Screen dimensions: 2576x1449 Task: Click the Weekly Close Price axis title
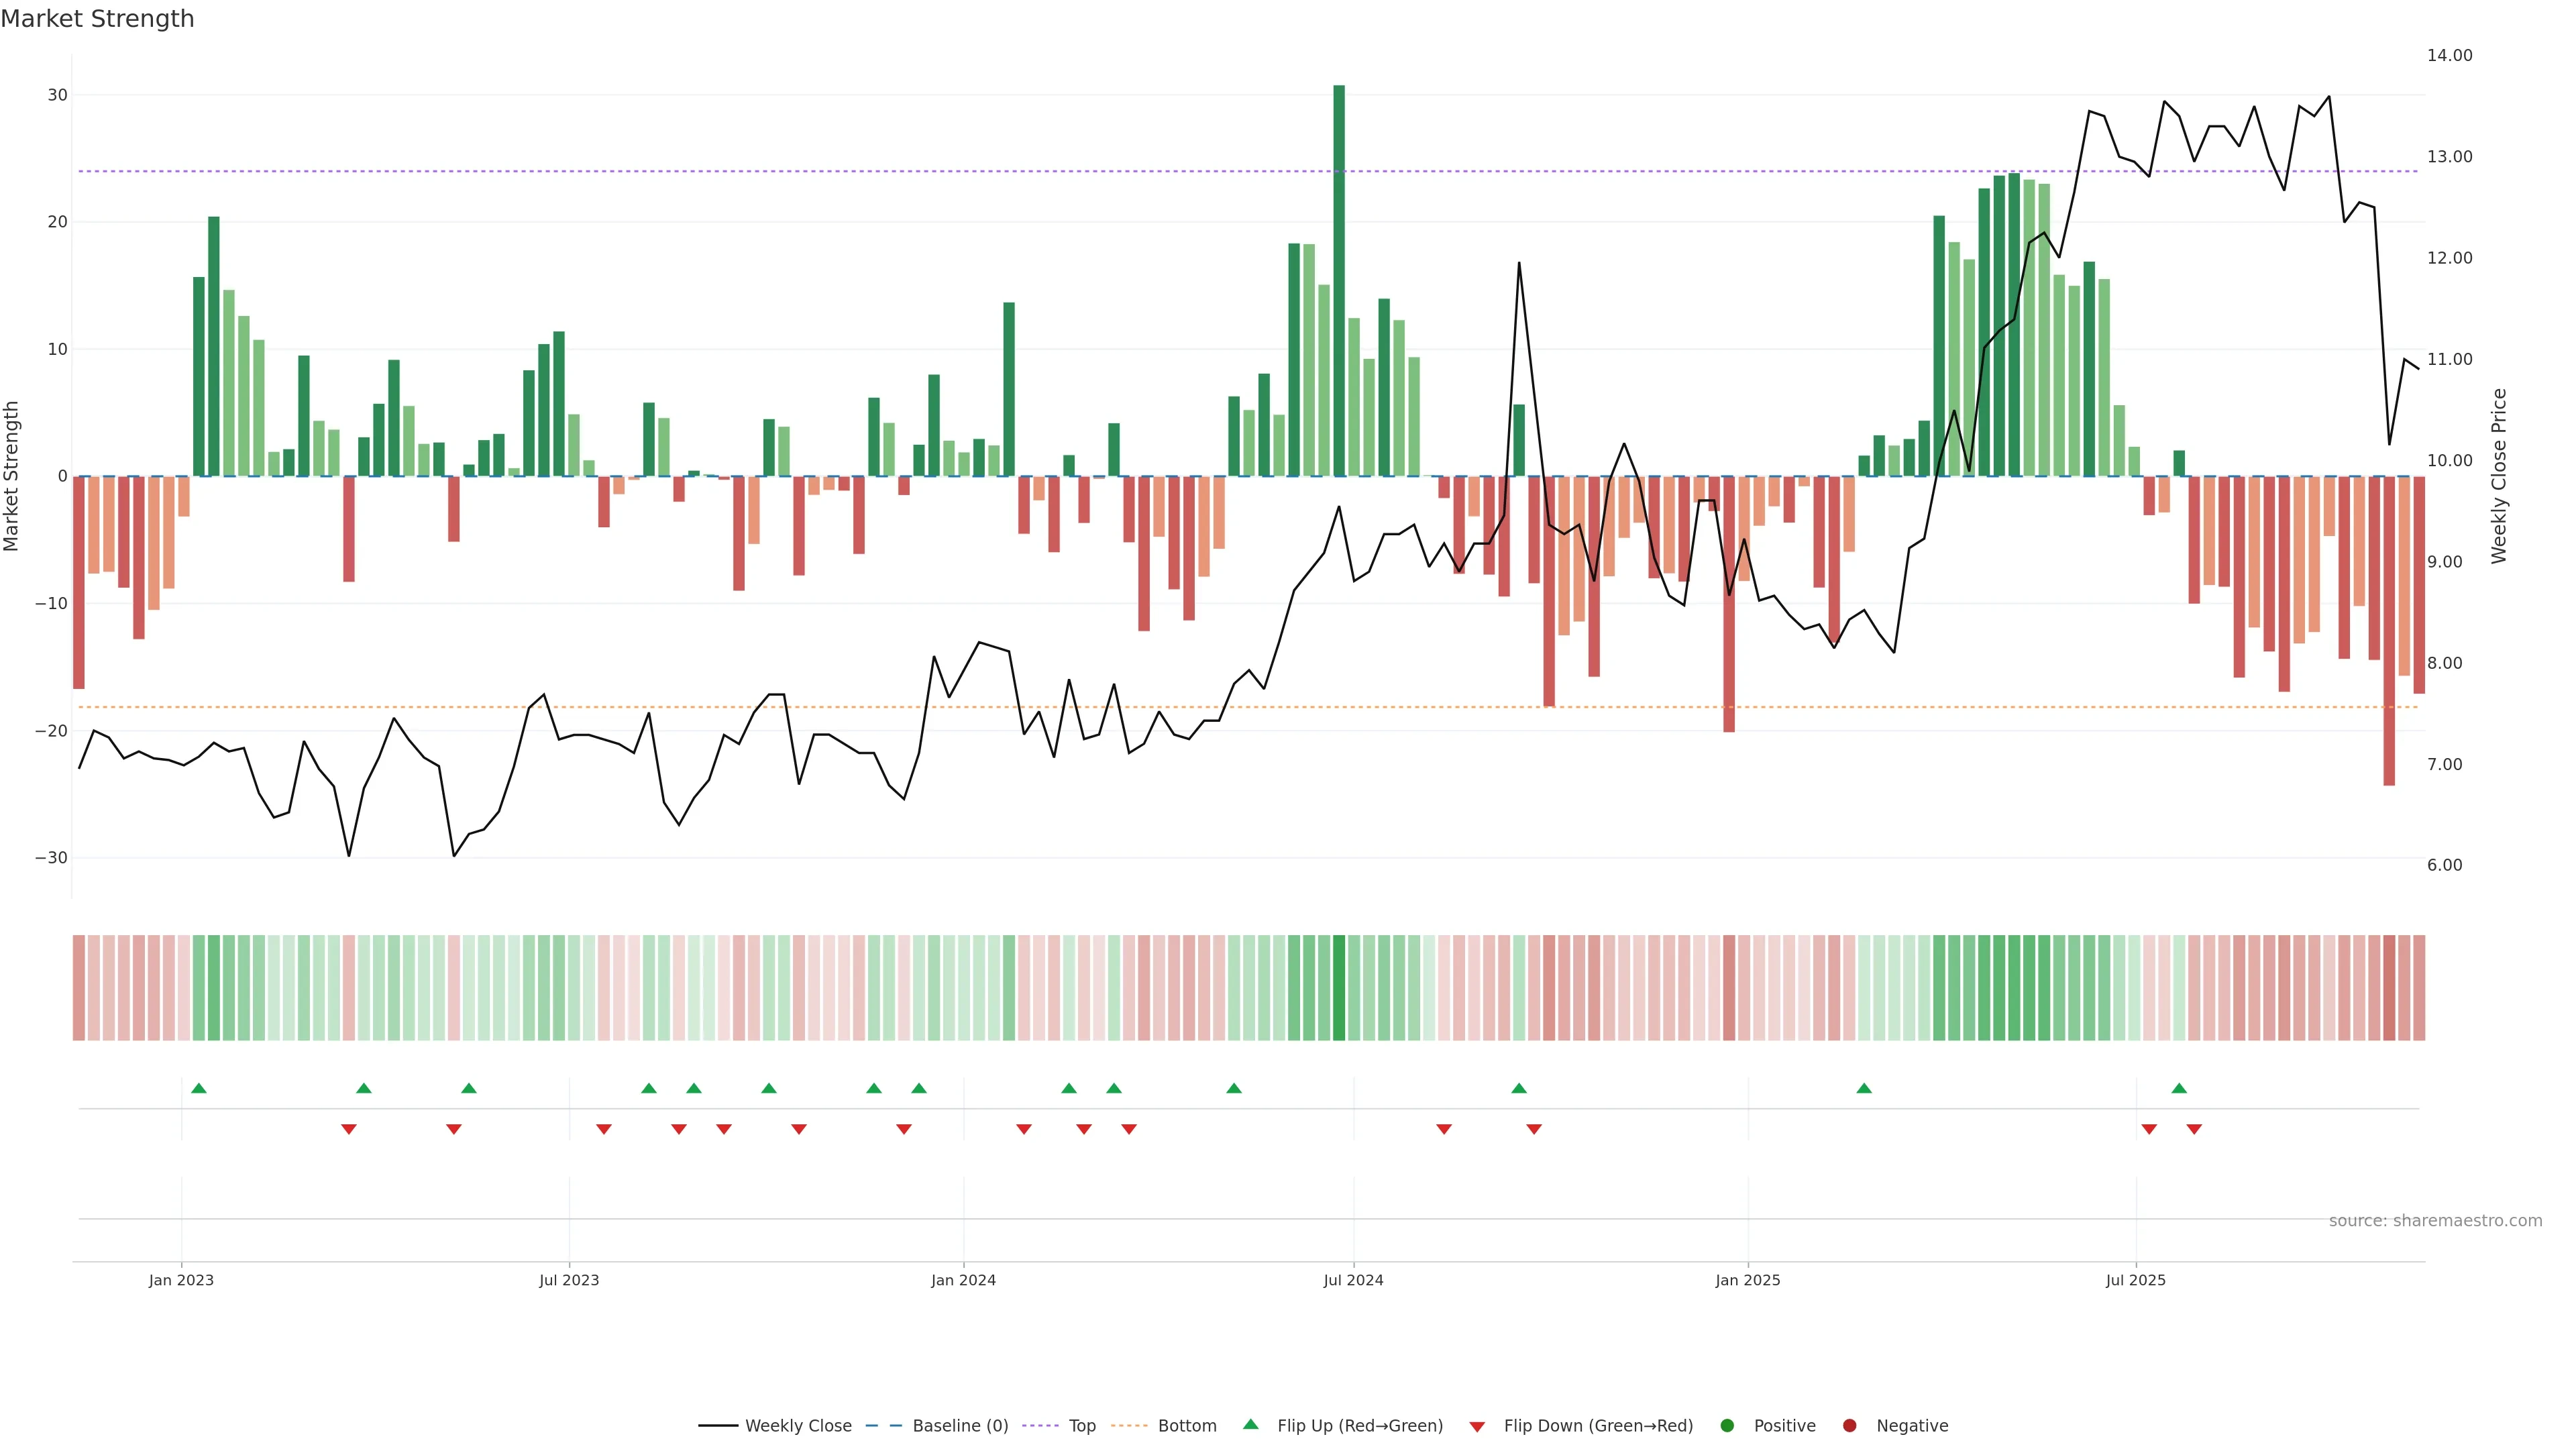tap(2499, 476)
